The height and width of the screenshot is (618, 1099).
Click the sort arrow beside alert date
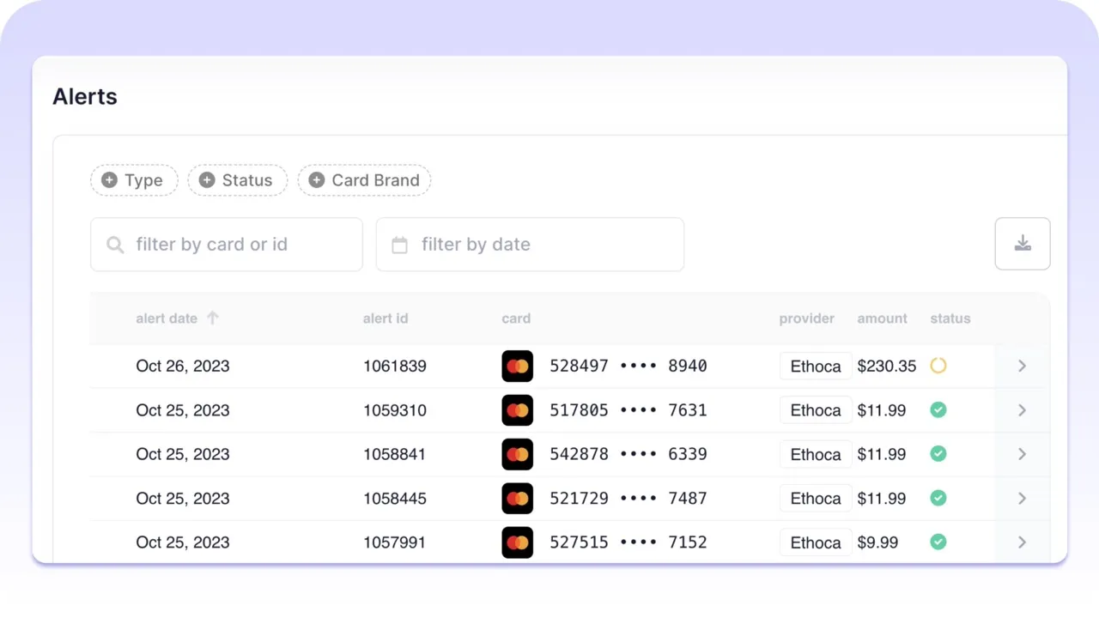click(x=213, y=318)
